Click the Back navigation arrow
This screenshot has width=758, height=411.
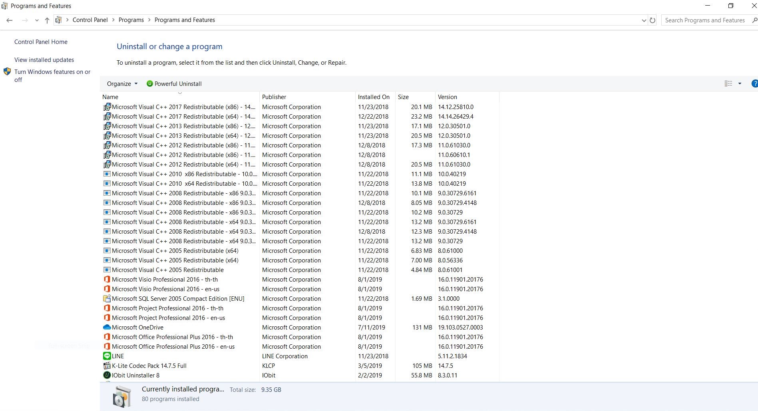coord(10,20)
